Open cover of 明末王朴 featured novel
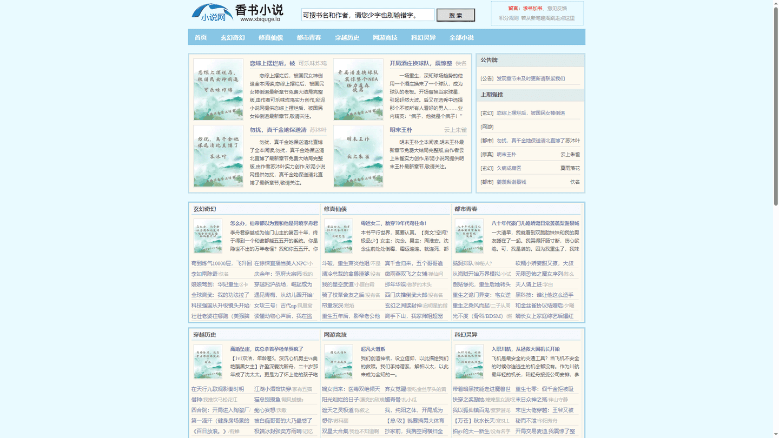 [358, 156]
